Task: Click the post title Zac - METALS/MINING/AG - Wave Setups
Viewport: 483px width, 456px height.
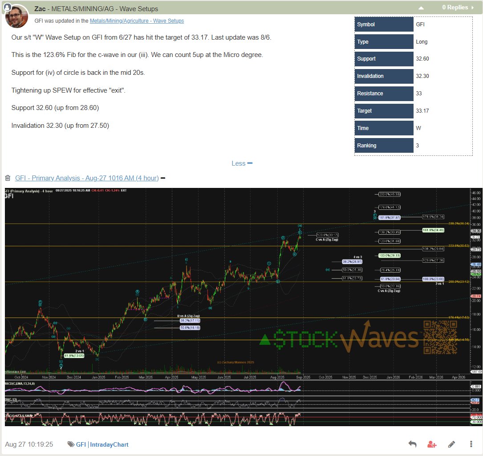Action: 96,8
